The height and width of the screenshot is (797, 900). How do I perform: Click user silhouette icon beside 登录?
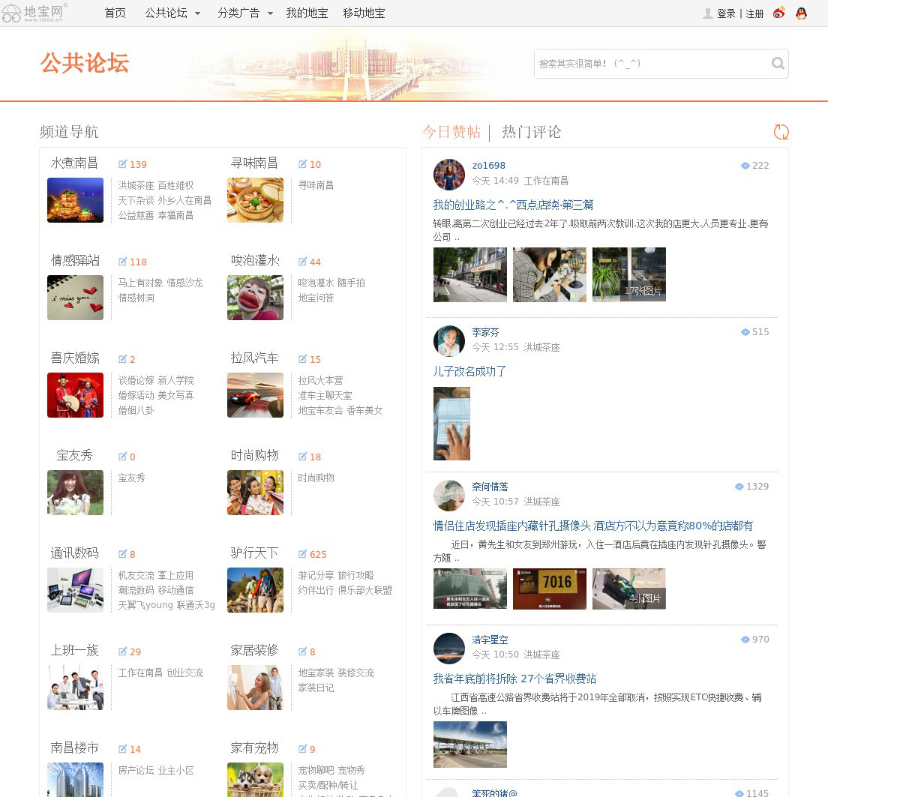tap(707, 13)
